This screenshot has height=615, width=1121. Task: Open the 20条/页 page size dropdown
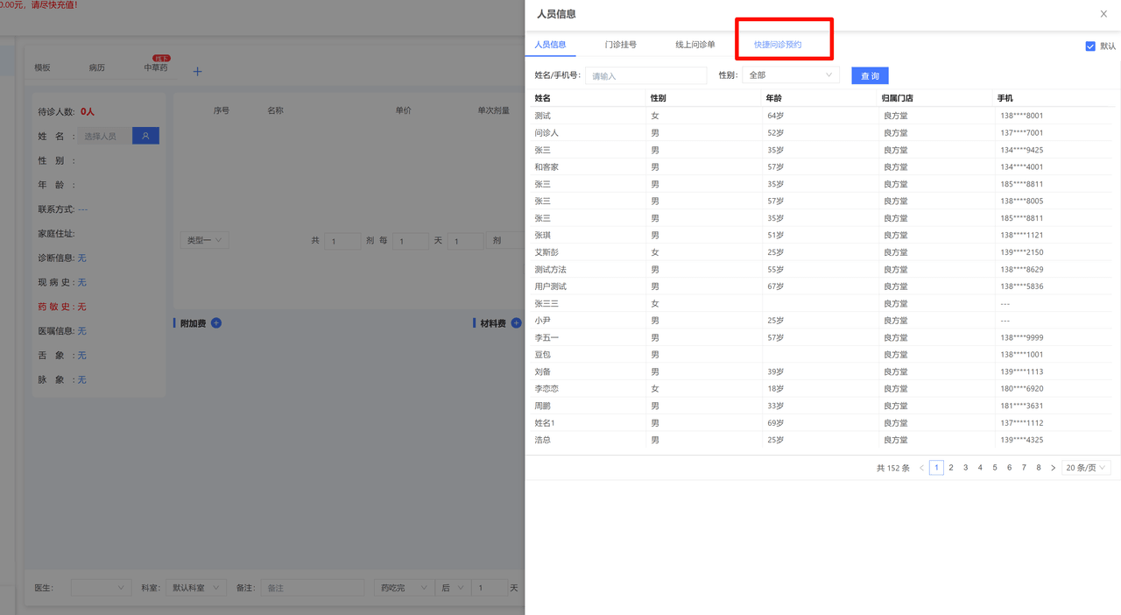click(x=1086, y=468)
